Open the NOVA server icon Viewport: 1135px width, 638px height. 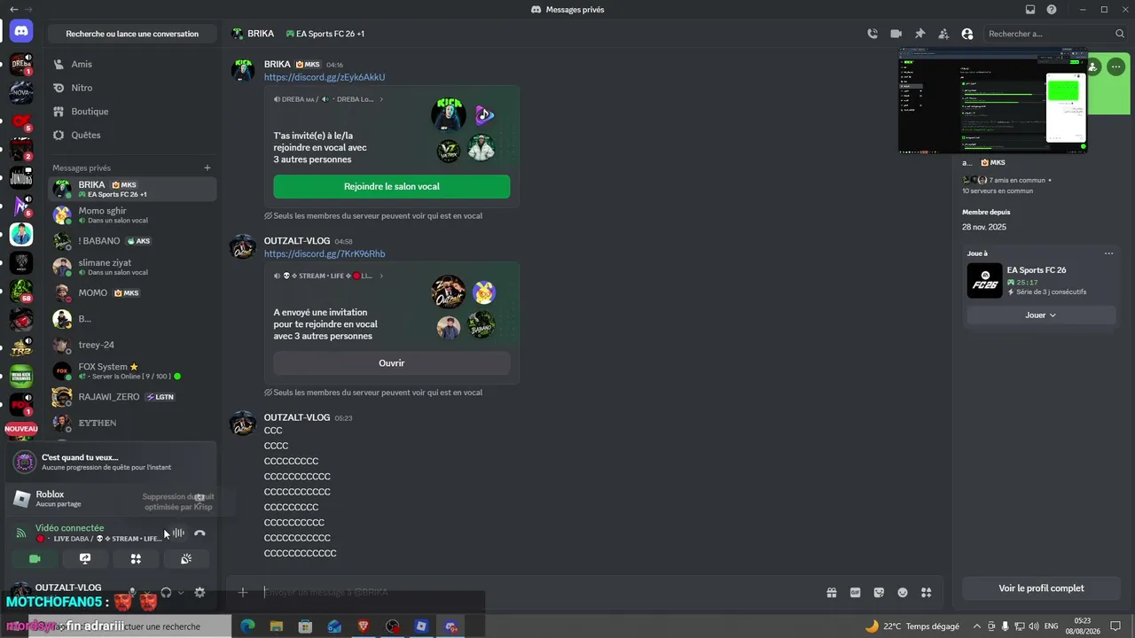point(21,92)
